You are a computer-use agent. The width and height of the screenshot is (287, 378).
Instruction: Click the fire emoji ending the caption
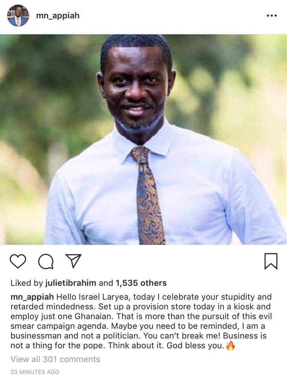230,345
